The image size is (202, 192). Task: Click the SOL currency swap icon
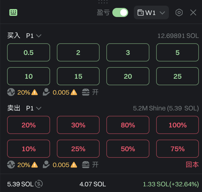[39, 184]
